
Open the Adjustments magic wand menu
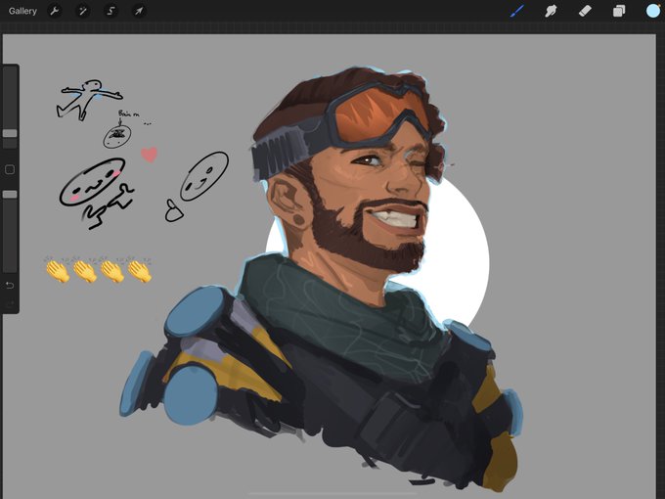82,11
